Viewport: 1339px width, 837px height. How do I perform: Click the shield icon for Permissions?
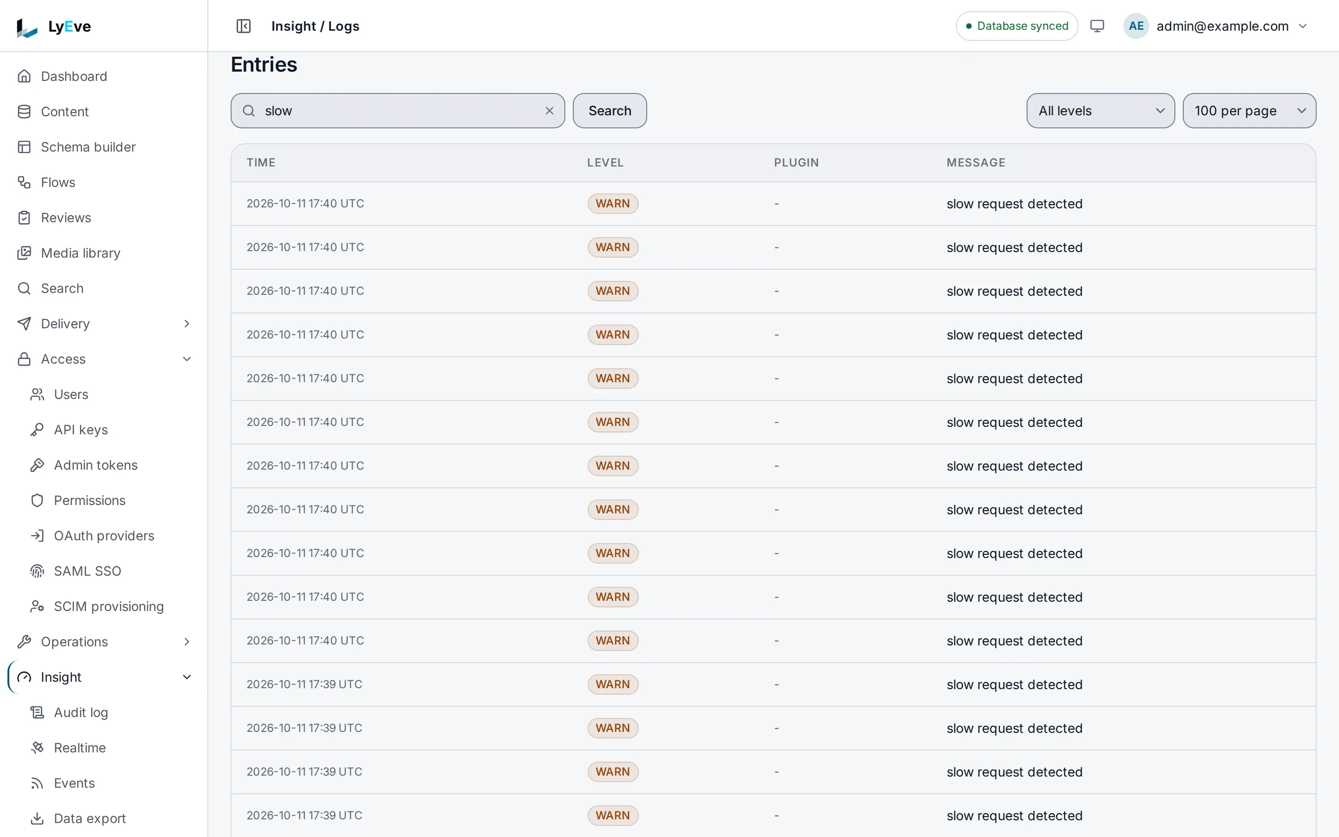tap(37, 500)
